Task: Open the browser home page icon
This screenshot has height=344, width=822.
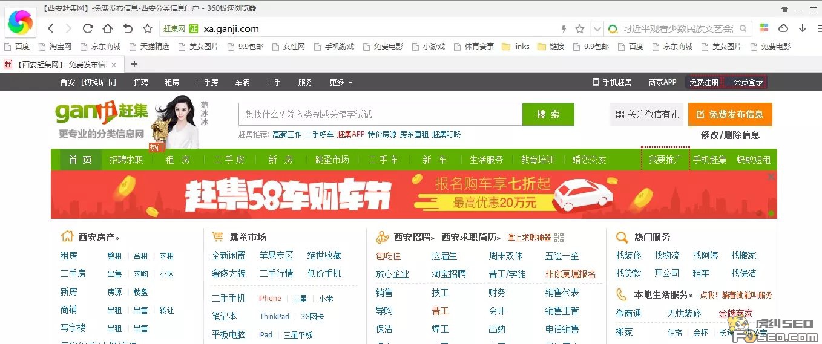Action: [108, 28]
